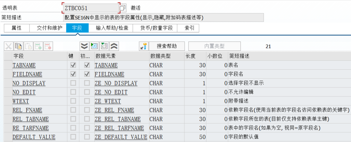Screen dimensions: 351x142
Task: Switch to the 索引 tab
Action: tap(188, 28)
